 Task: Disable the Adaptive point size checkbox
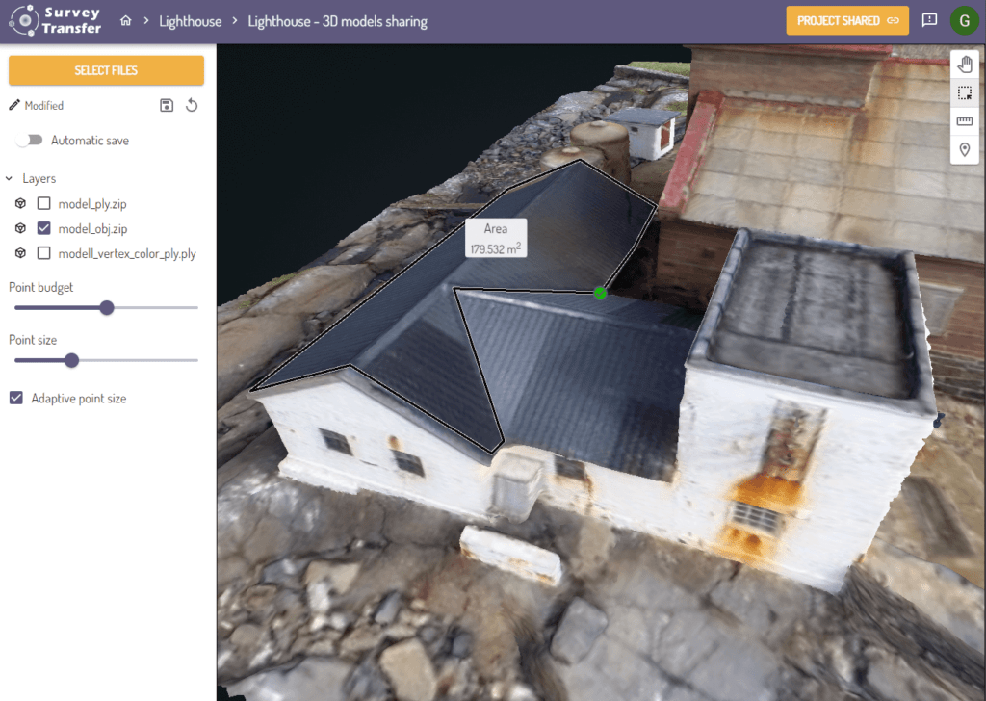(16, 398)
